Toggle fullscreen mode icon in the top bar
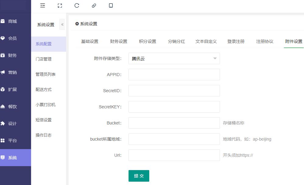Viewport: 304px width, 185px height. click(x=60, y=5)
